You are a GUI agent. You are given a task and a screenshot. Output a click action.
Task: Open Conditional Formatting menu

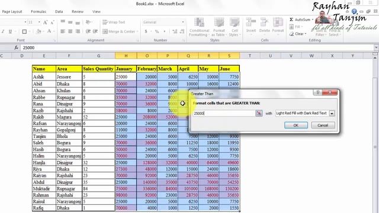click(x=199, y=27)
